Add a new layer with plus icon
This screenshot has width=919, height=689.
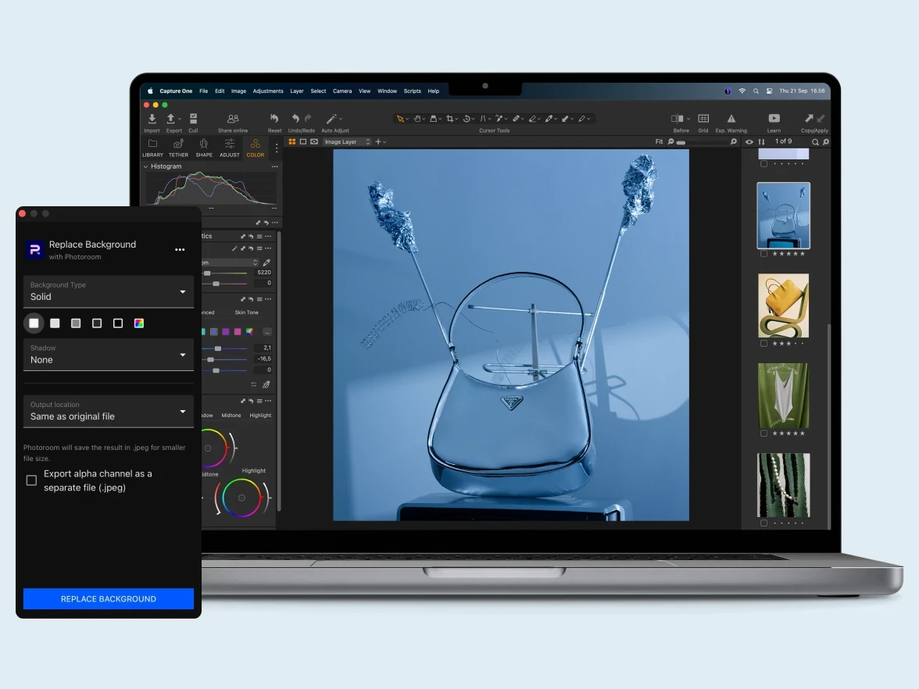(378, 142)
